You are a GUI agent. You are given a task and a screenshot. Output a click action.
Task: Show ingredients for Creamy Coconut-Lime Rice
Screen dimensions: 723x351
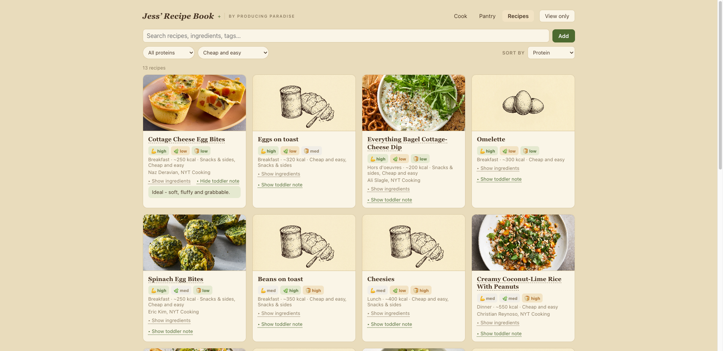(498, 323)
